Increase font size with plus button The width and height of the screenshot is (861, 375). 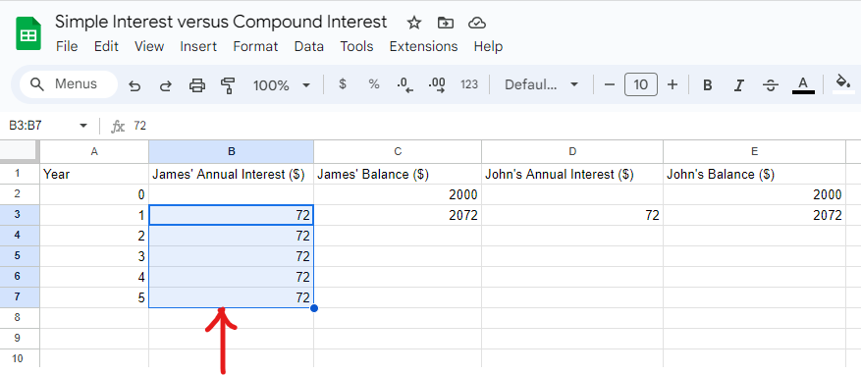tap(673, 84)
